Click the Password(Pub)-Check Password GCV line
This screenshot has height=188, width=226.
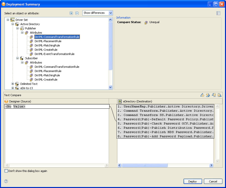(x=165, y=123)
